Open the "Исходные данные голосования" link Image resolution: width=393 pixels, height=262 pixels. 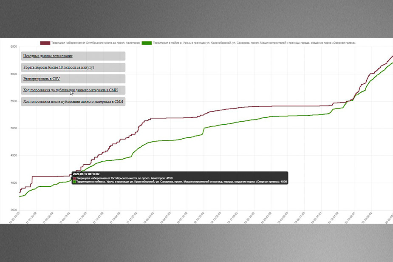[48, 56]
